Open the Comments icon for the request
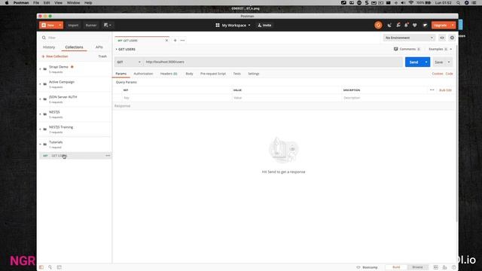The image size is (482, 271). pyautogui.click(x=395, y=49)
